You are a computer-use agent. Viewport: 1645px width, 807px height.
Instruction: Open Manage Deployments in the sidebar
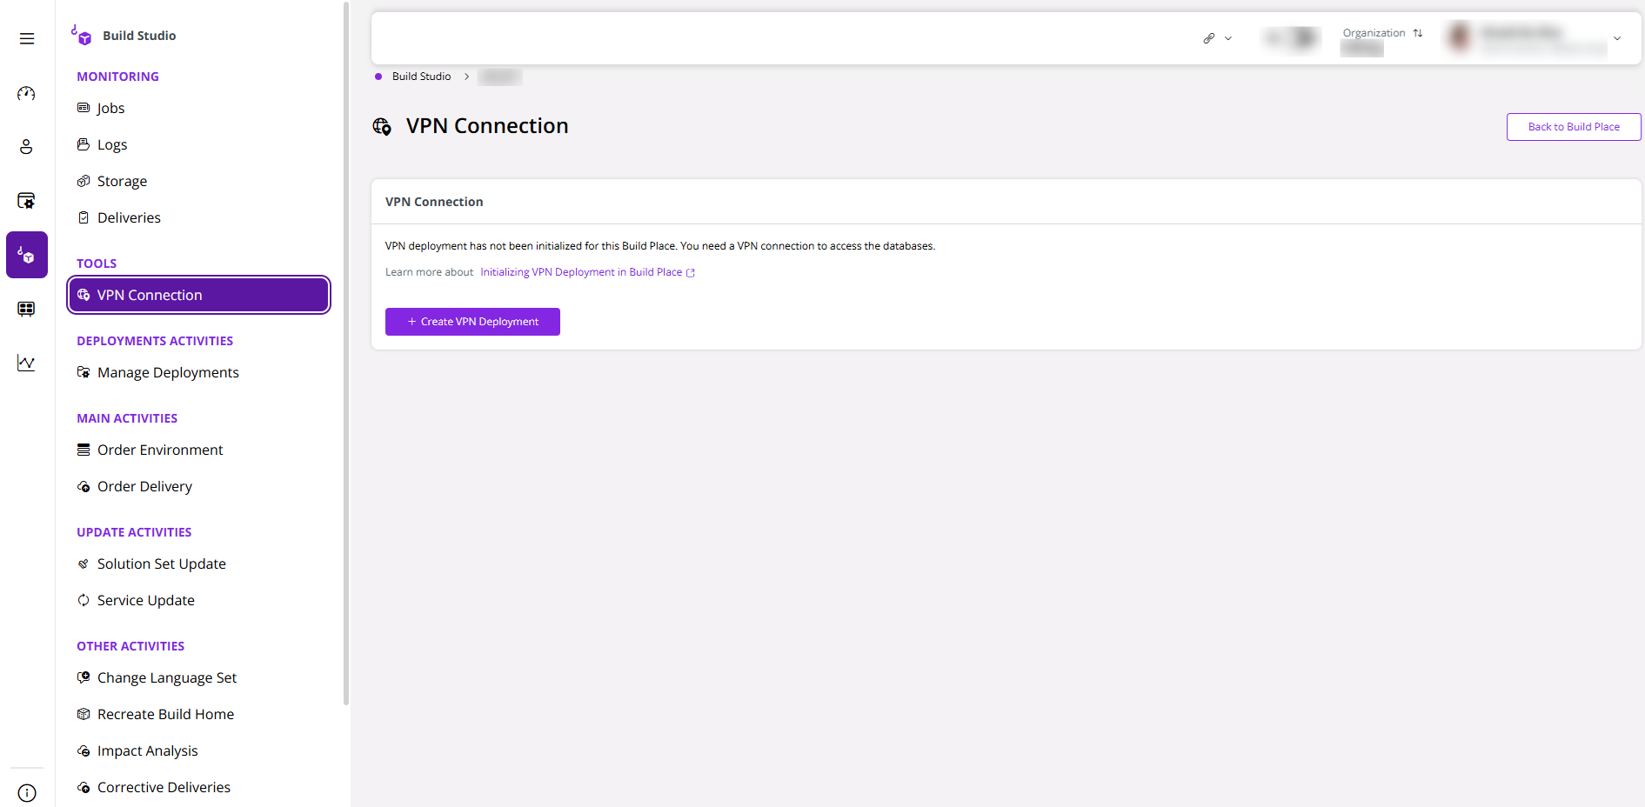(167, 372)
